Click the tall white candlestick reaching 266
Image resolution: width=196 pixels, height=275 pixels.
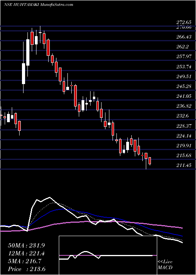[28, 52]
